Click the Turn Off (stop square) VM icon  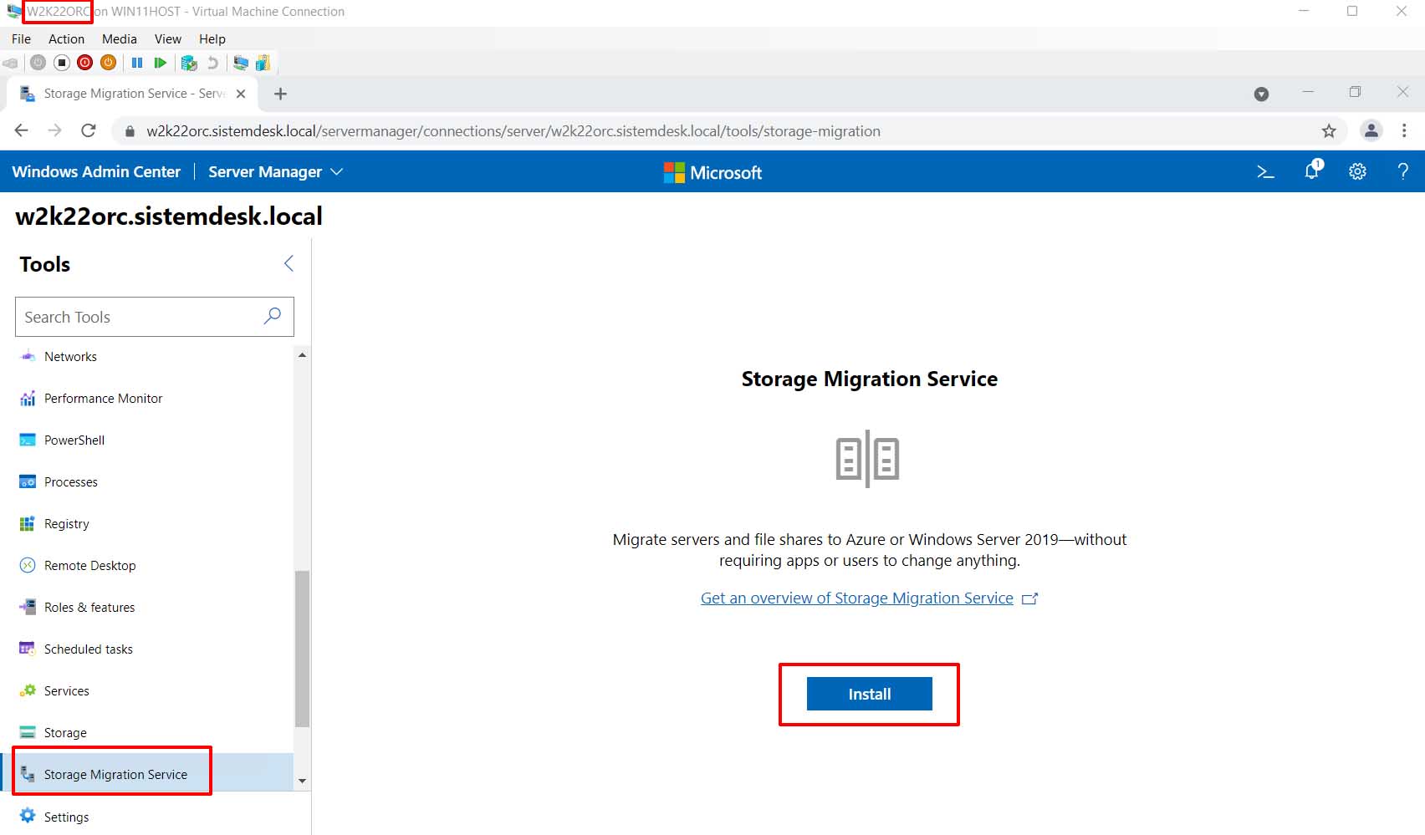(61, 63)
